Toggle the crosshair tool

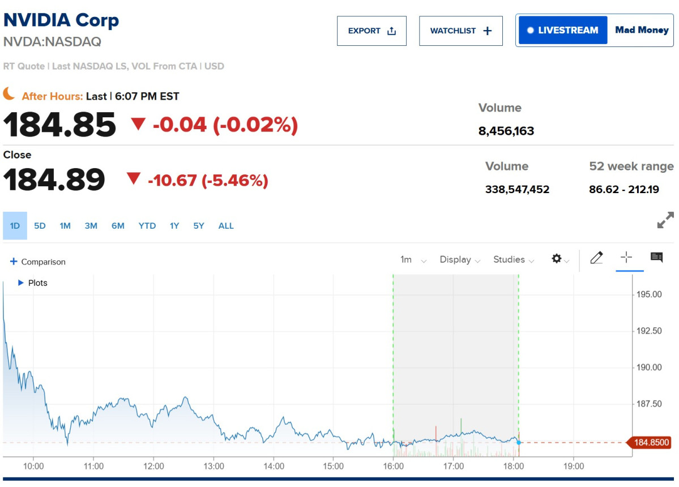coord(626,257)
